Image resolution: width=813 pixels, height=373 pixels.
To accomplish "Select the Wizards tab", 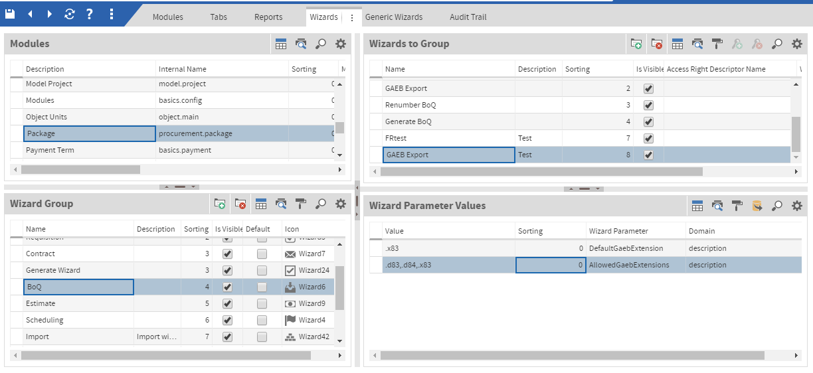I will (323, 17).
